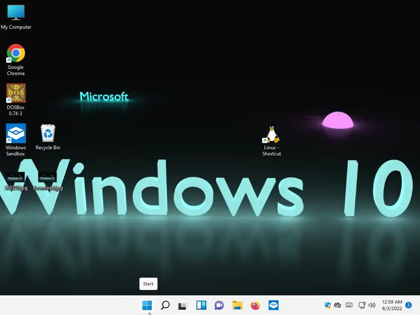Open Windows Sandbox from the taskbar
Viewport: 420px width, 315px height.
(274, 305)
